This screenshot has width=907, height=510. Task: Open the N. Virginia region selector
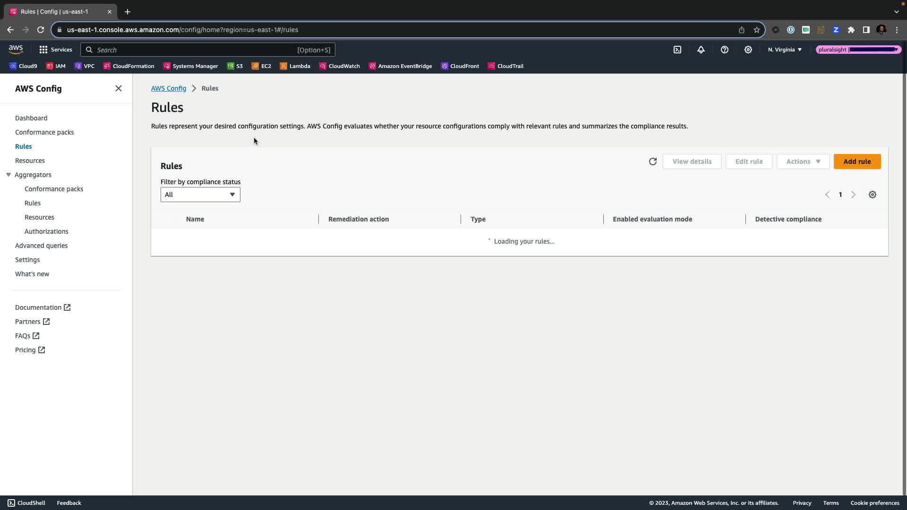coord(785,50)
